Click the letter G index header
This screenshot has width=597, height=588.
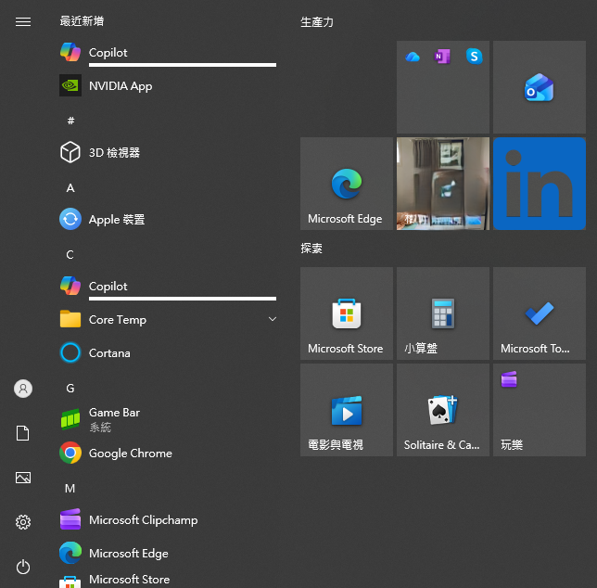pyautogui.click(x=70, y=388)
